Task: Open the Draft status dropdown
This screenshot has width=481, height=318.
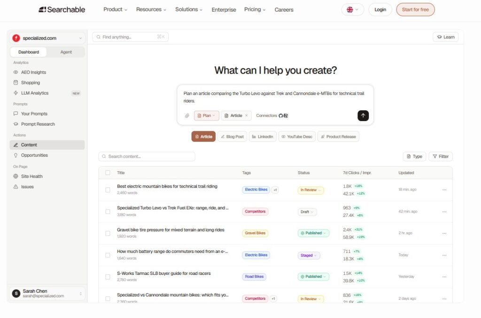Action: pyautogui.click(x=307, y=212)
